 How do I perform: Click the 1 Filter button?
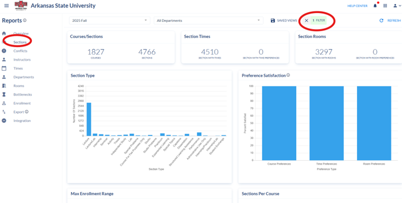coord(319,20)
